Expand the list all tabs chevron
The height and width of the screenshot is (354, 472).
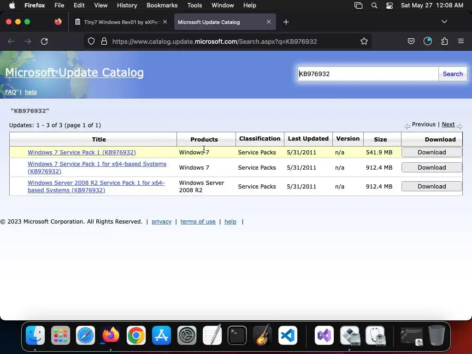[444, 22]
